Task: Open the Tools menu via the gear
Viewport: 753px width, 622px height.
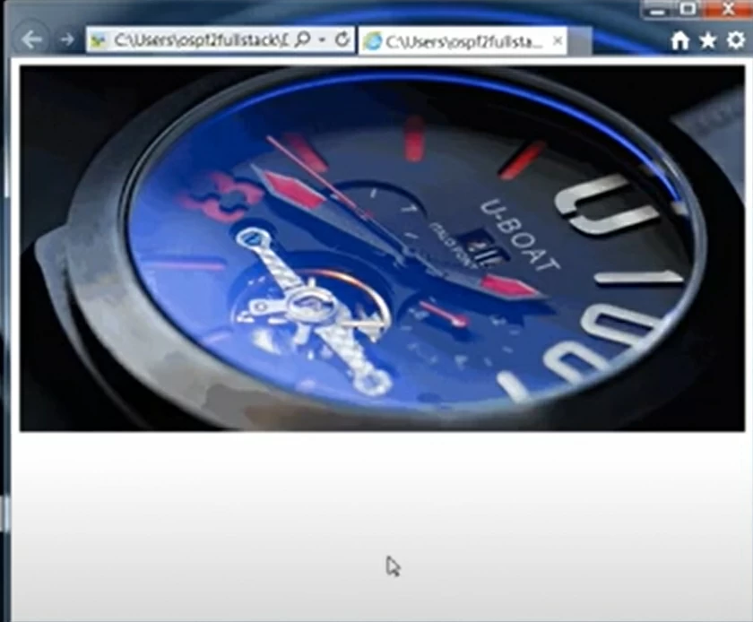Action: [734, 39]
